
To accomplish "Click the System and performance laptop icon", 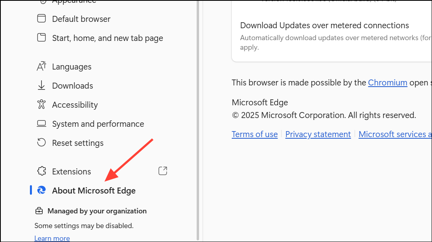I will (41, 124).
